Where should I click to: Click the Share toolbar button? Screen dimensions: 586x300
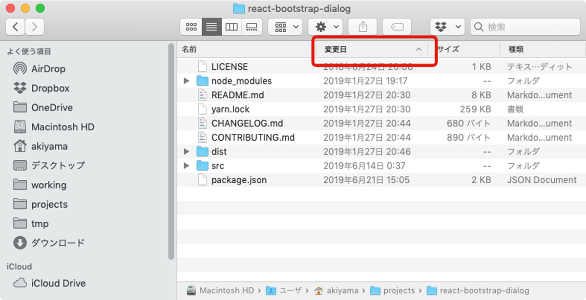[x=362, y=27]
